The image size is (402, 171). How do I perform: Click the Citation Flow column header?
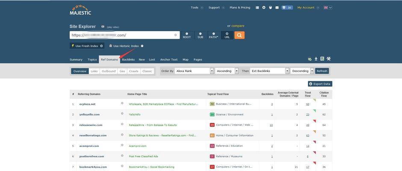click(324, 94)
